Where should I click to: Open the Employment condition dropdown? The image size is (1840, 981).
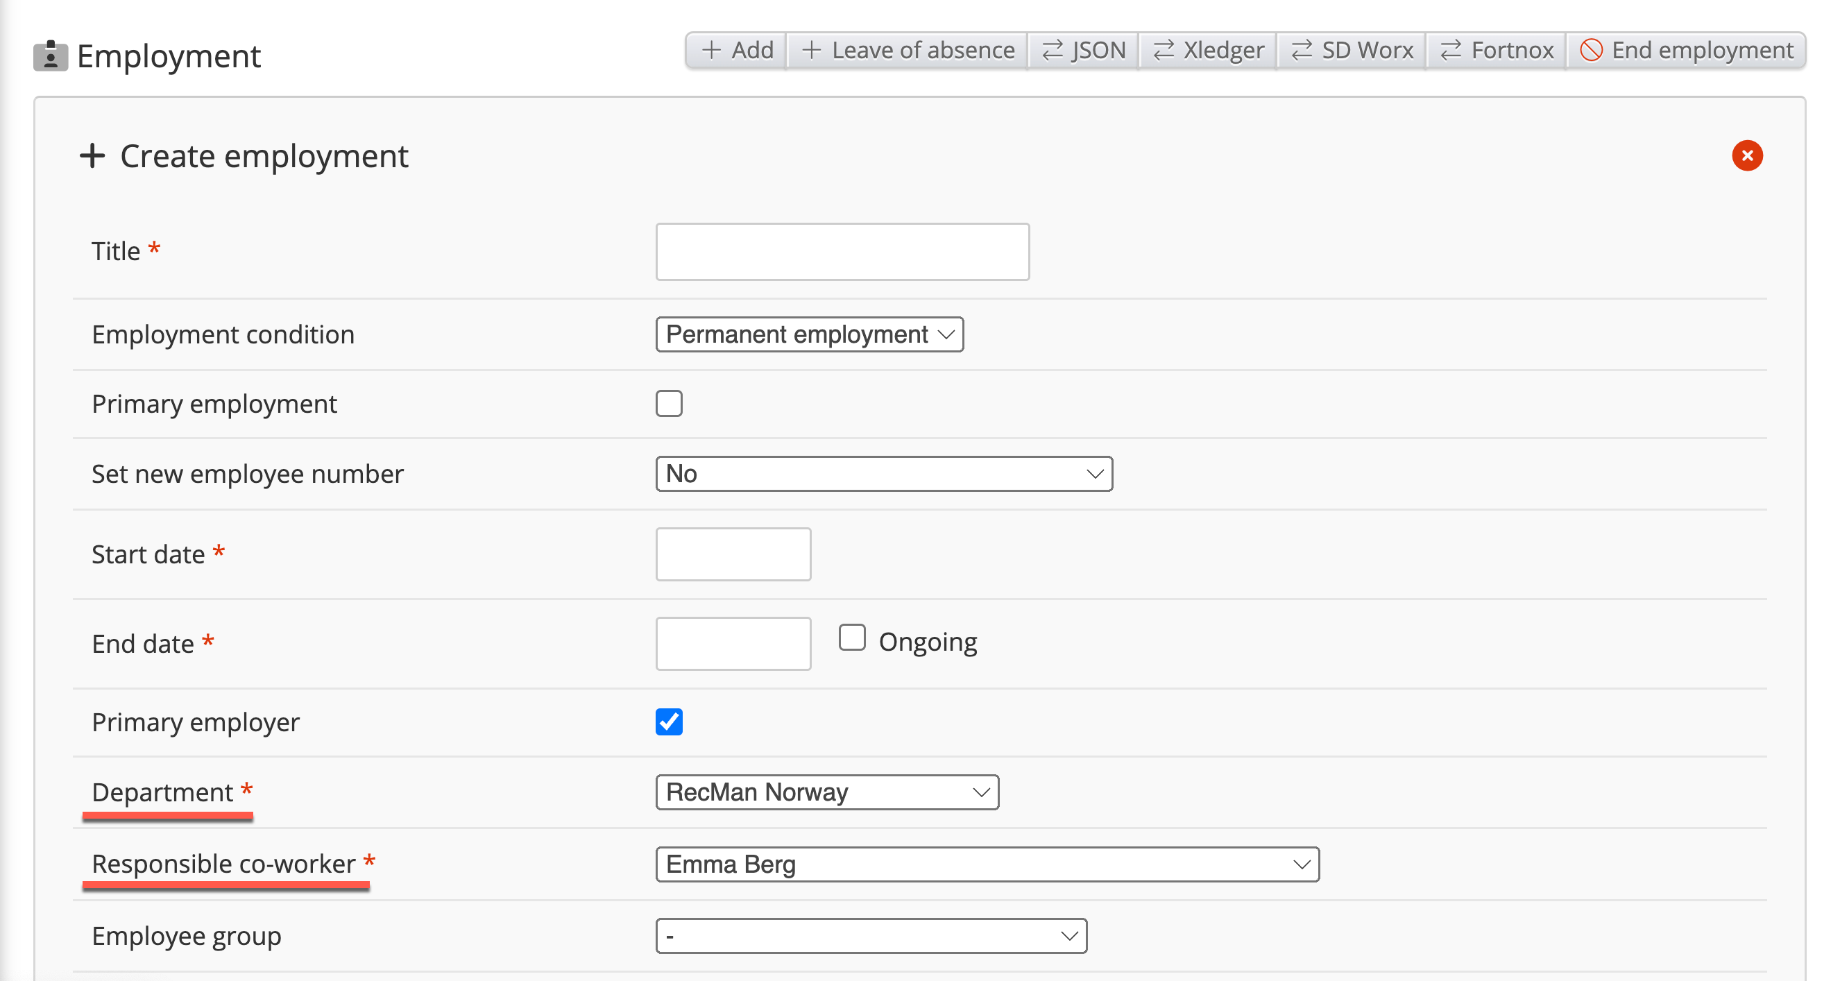[x=809, y=334]
